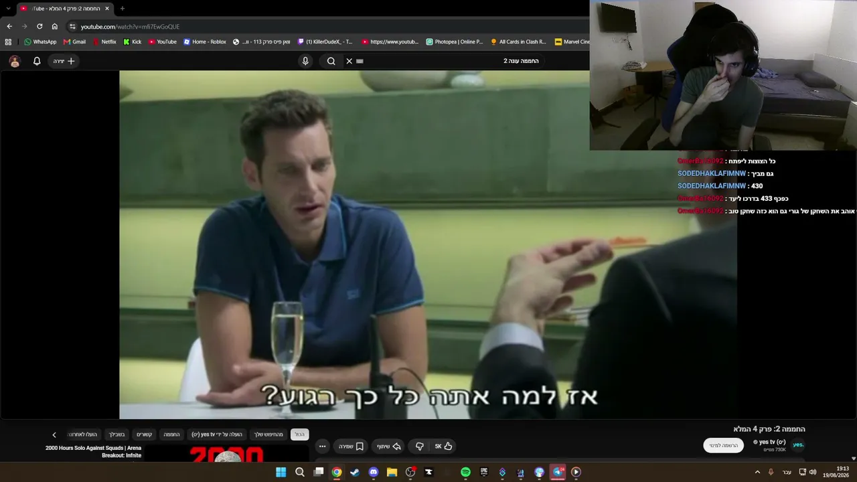Select the 'החממה' filter chip

coord(172,434)
